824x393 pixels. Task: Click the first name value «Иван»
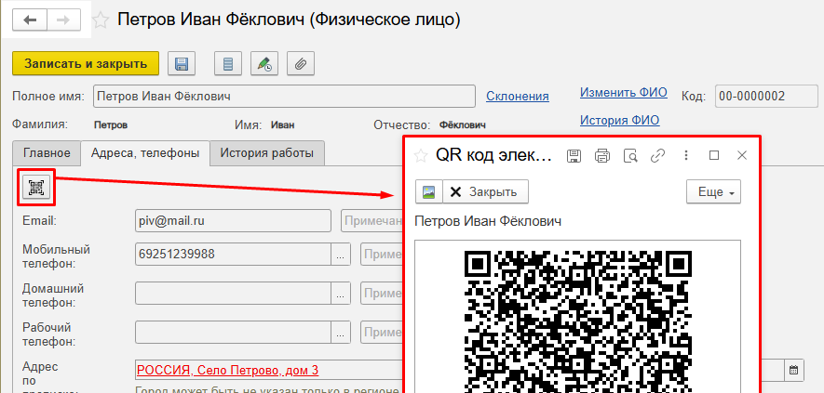coord(283,124)
